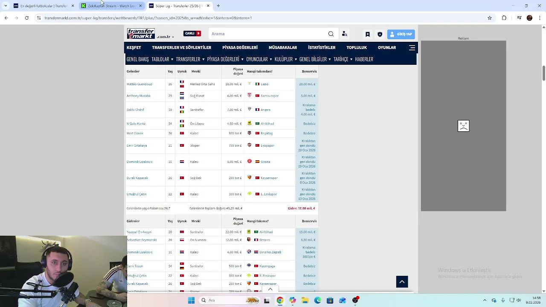Open Chrome from the taskbar
This screenshot has width=546, height=307.
point(280,301)
